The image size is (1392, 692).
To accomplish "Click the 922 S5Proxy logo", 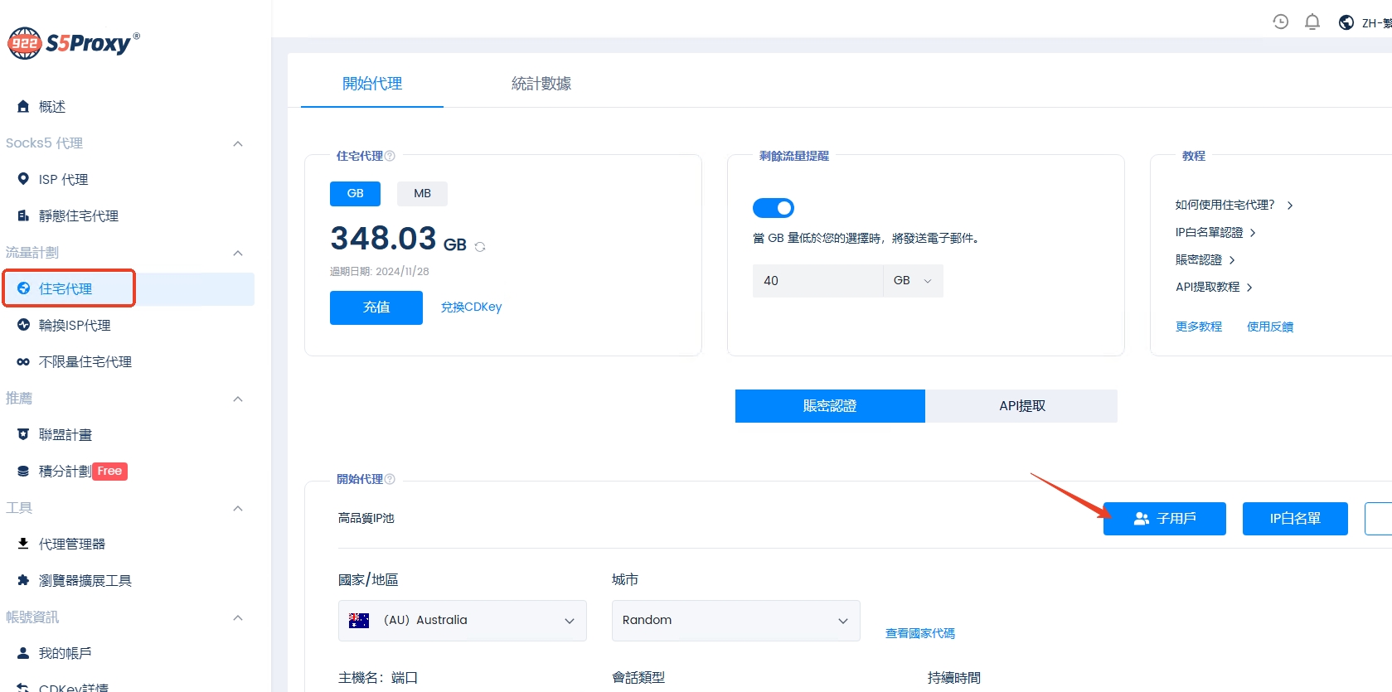I will click(74, 43).
